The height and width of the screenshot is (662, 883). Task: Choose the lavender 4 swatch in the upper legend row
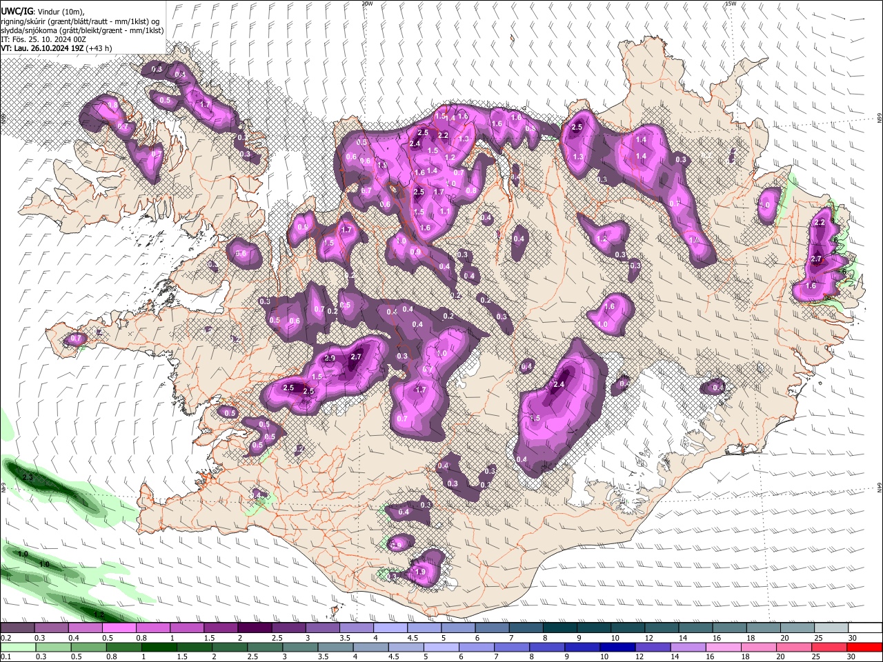click(390, 628)
